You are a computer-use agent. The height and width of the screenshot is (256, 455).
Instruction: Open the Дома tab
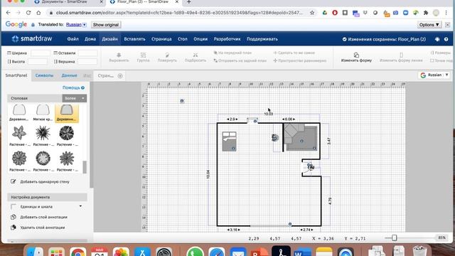click(90, 39)
